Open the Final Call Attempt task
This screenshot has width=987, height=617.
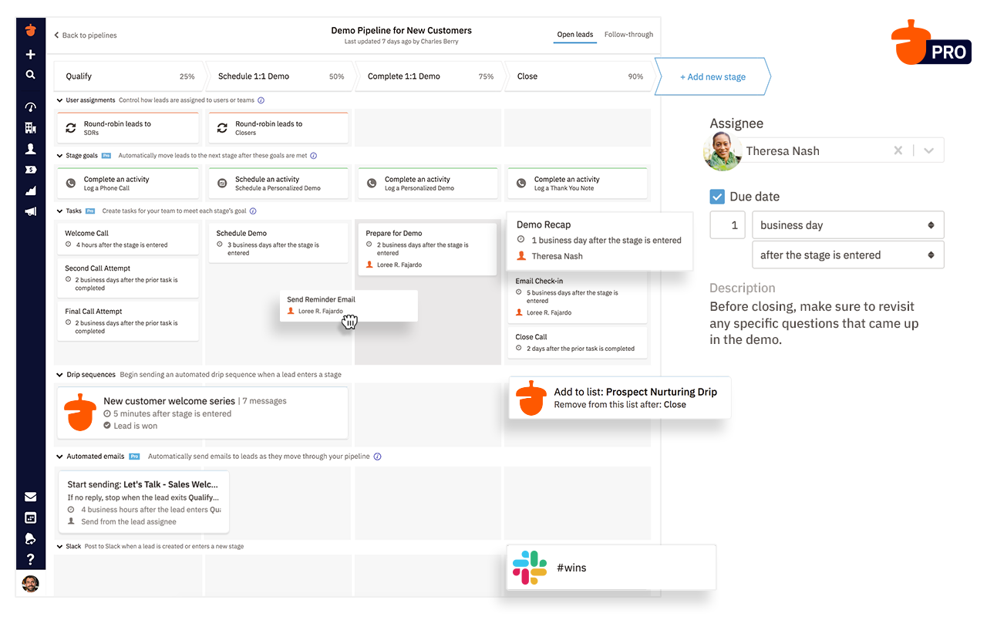tap(128, 321)
